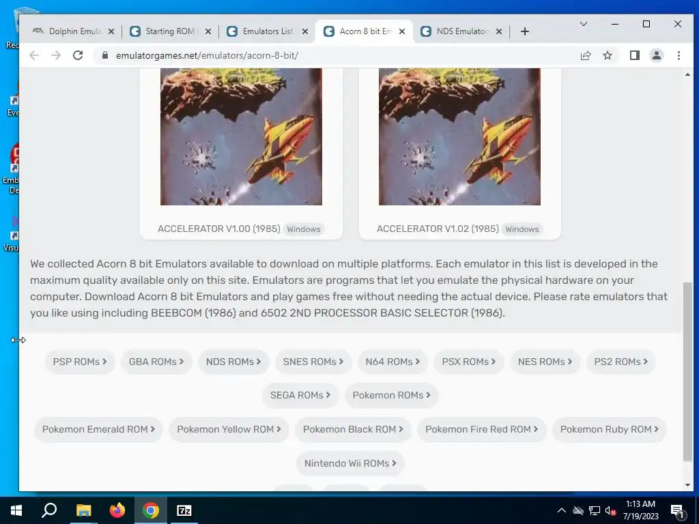Open the Chrome three-dot menu

point(679,55)
